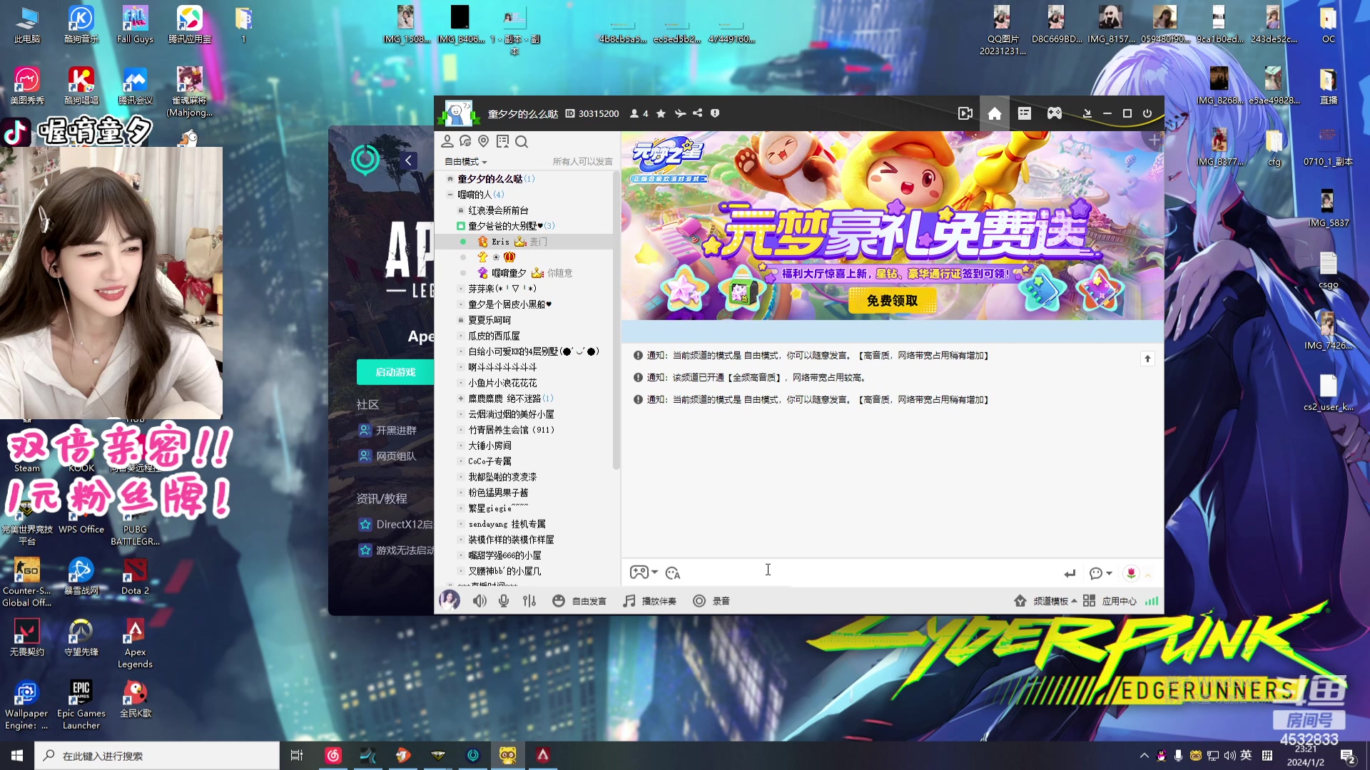Click the mini-mode download arrow icon in title bar
This screenshot has width=1370, height=770.
1087,113
